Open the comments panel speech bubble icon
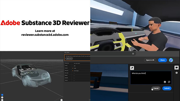 pyautogui.click(x=177, y=68)
